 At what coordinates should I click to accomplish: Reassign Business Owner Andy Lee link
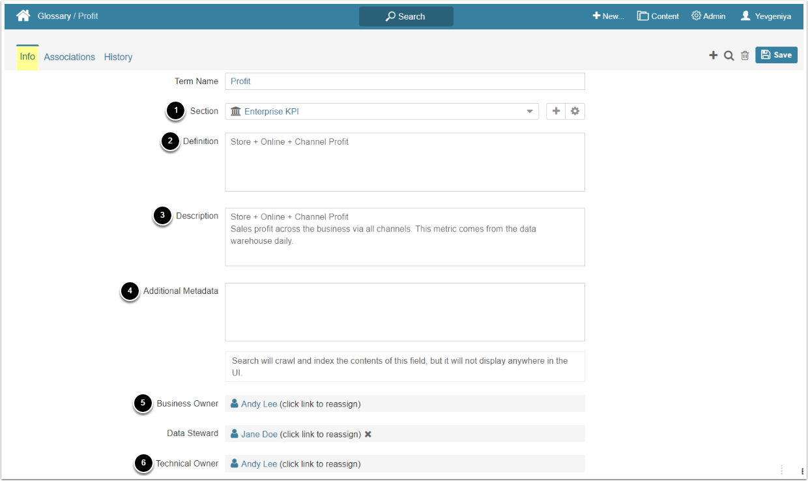[259, 404]
